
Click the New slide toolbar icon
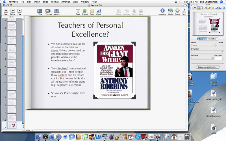[x=6, y=11]
